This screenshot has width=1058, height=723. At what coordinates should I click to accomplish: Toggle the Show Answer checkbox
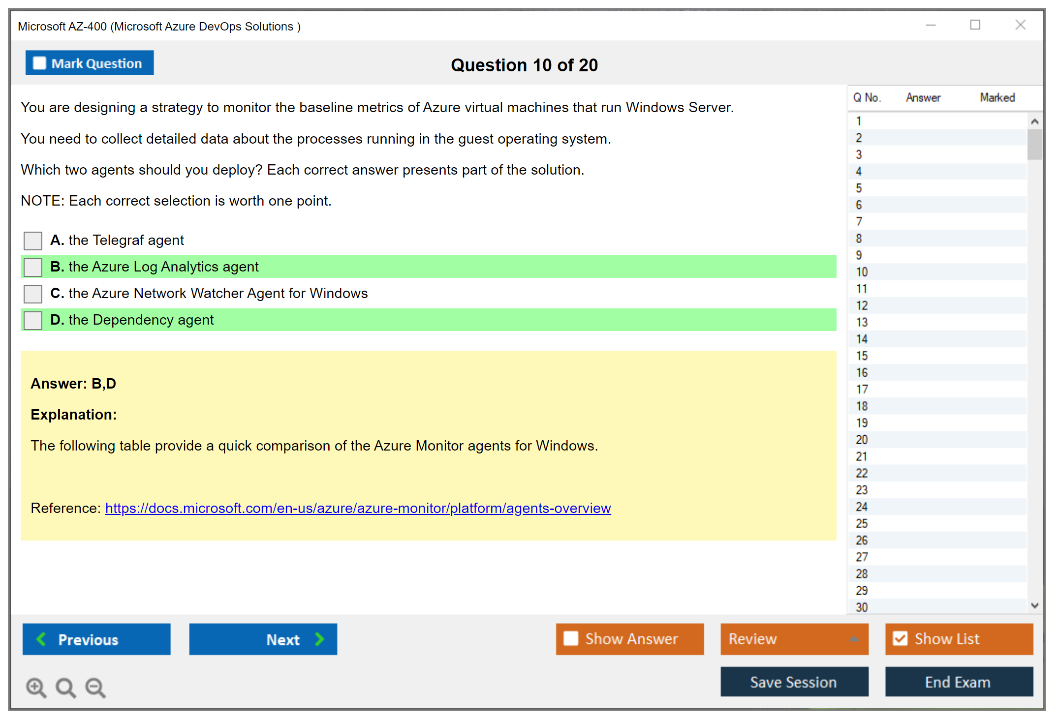571,638
